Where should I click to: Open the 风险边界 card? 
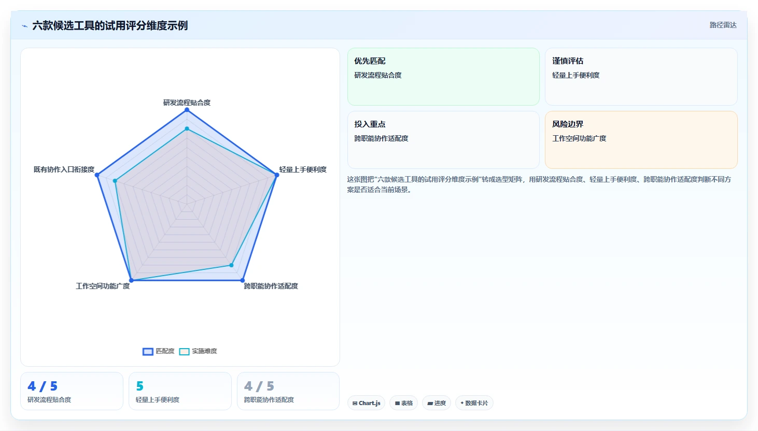click(641, 140)
